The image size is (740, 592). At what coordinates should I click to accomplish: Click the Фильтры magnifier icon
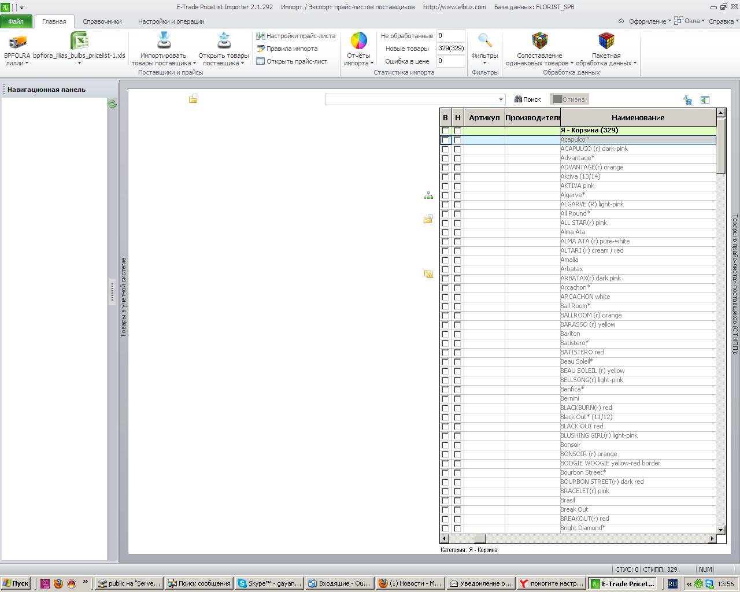485,40
